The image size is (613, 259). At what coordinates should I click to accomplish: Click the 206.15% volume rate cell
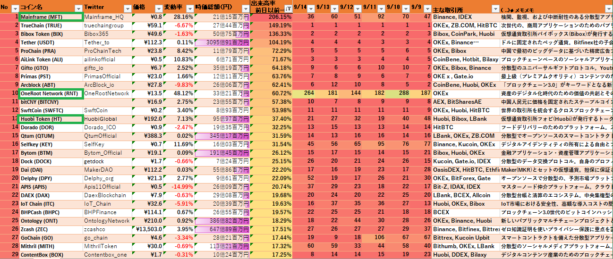coord(271,17)
